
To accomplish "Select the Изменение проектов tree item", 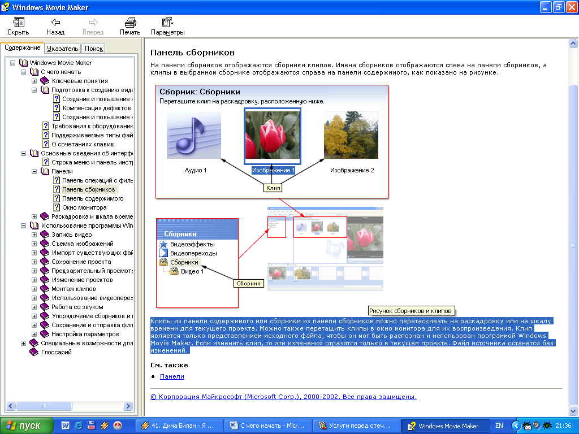I will [x=82, y=280].
